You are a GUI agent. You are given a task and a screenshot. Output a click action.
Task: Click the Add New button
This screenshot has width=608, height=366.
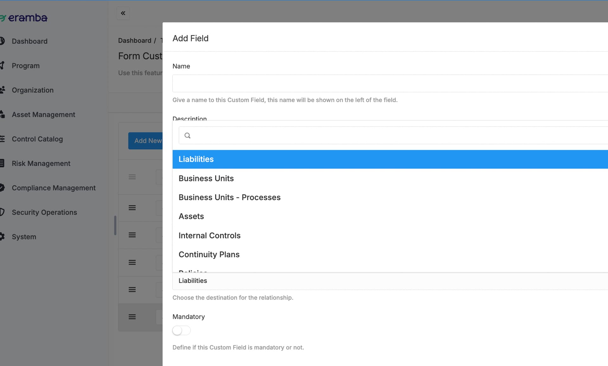click(145, 141)
